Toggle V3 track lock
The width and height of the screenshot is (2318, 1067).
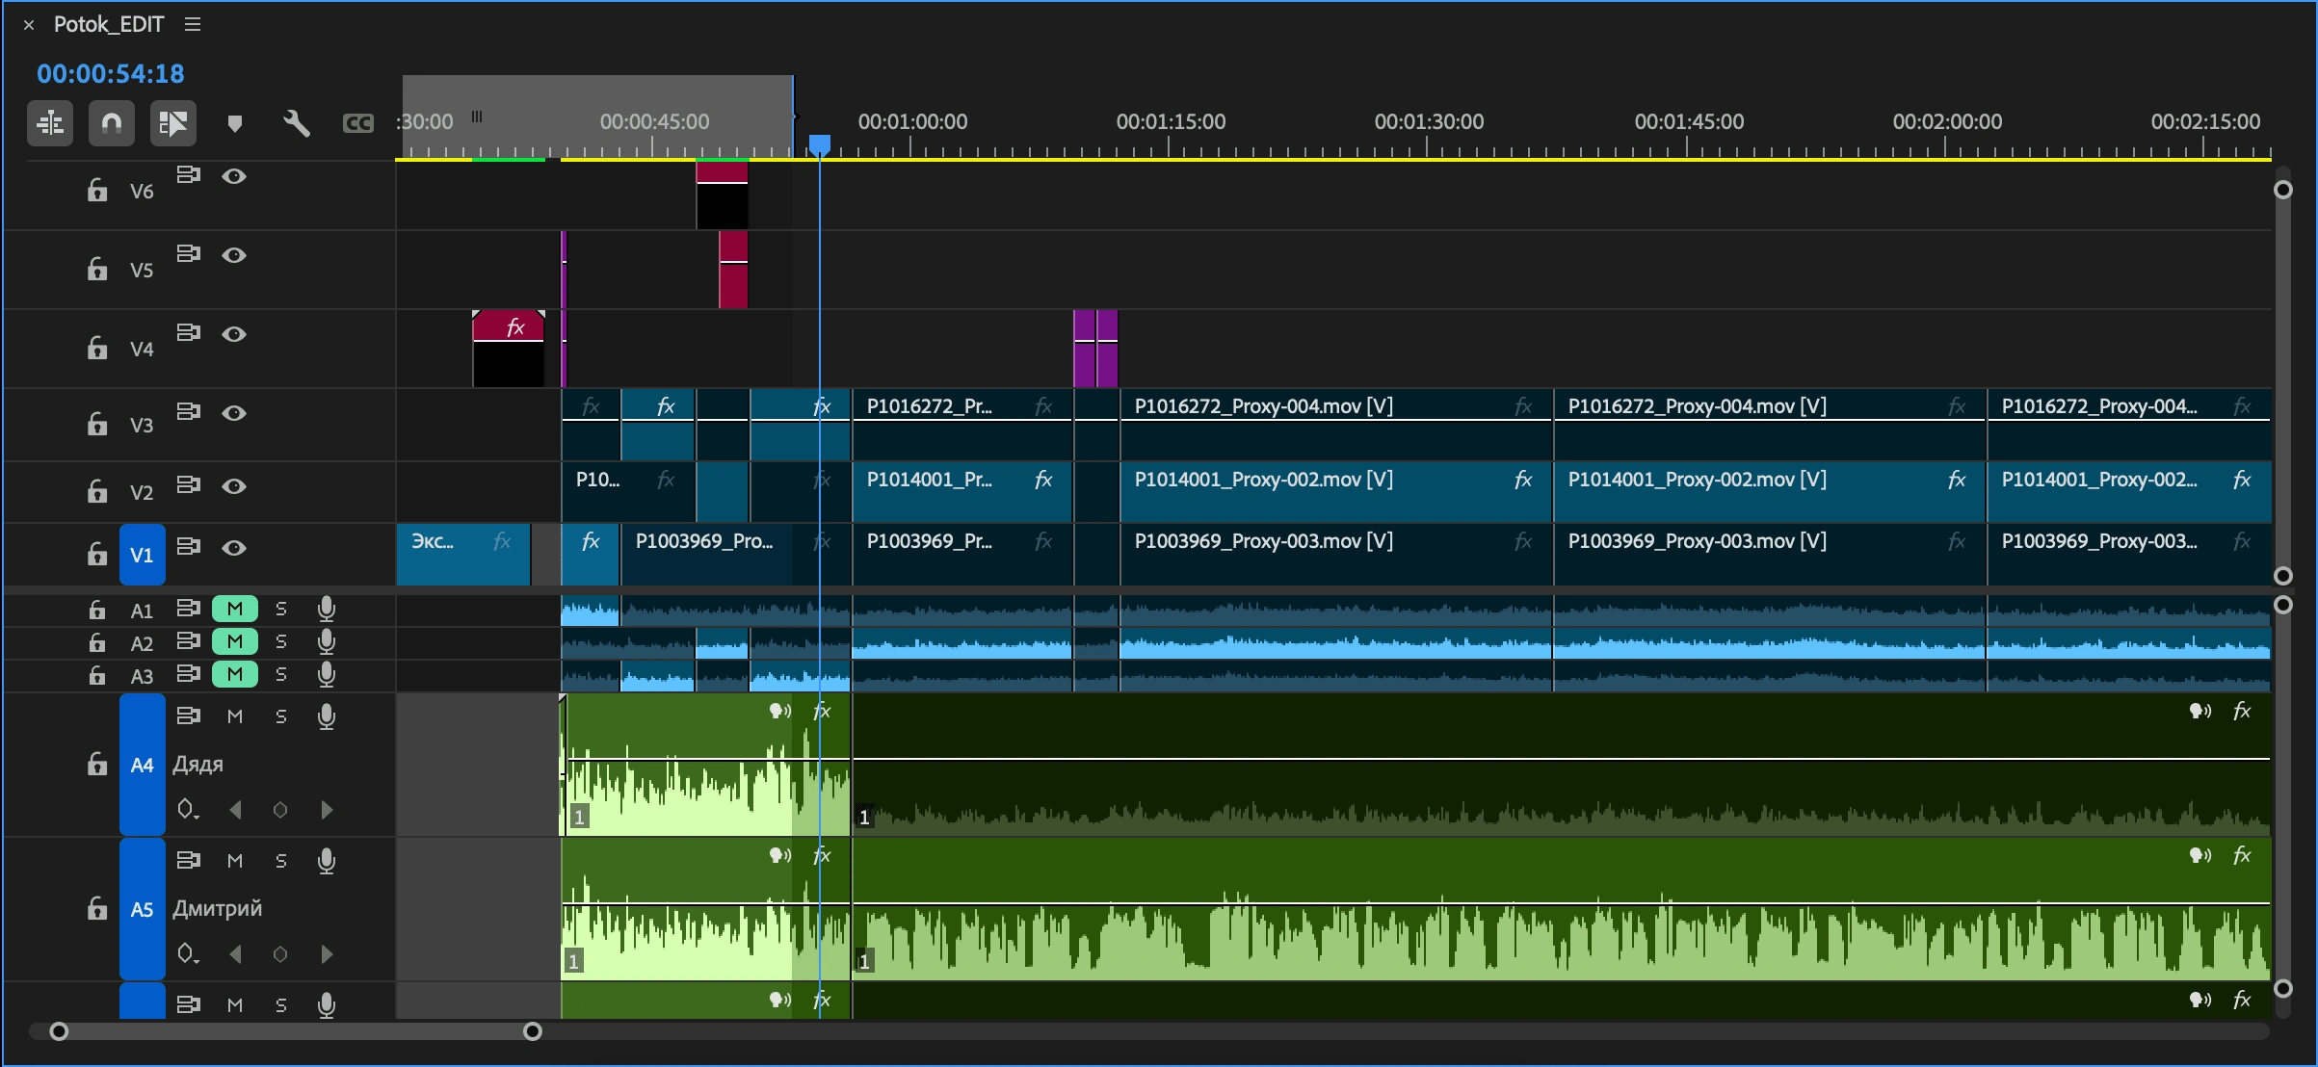pyautogui.click(x=97, y=424)
